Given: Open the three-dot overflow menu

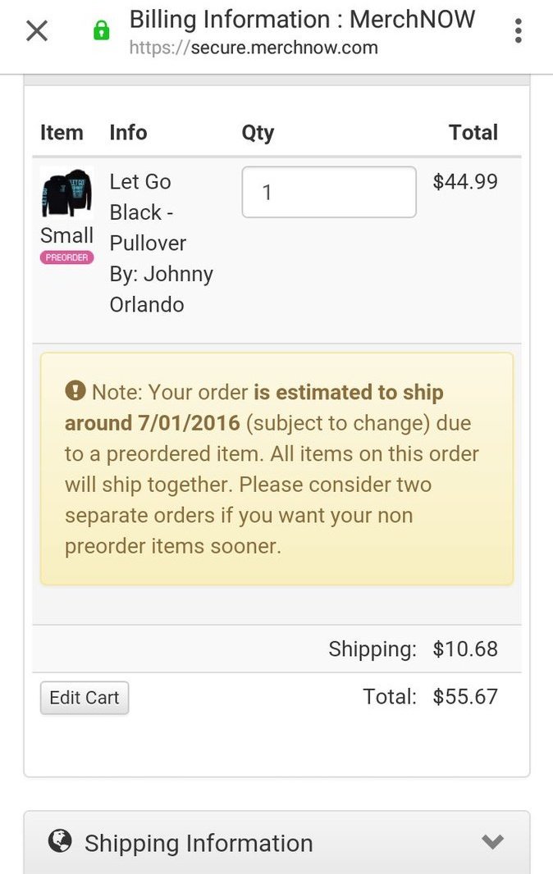Looking at the screenshot, I should pyautogui.click(x=519, y=30).
